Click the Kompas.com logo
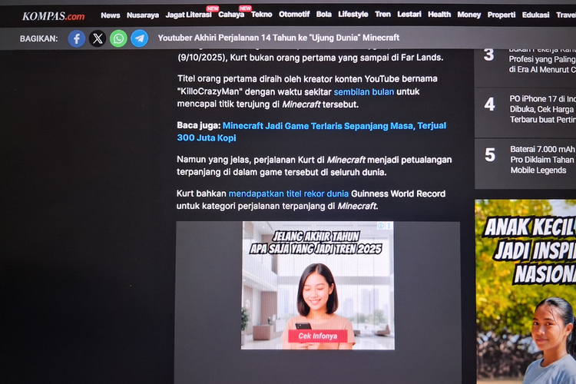 pos(53,15)
